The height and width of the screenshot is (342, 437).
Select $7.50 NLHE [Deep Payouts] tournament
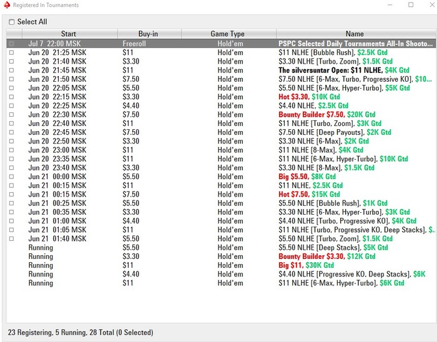[x=221, y=132]
